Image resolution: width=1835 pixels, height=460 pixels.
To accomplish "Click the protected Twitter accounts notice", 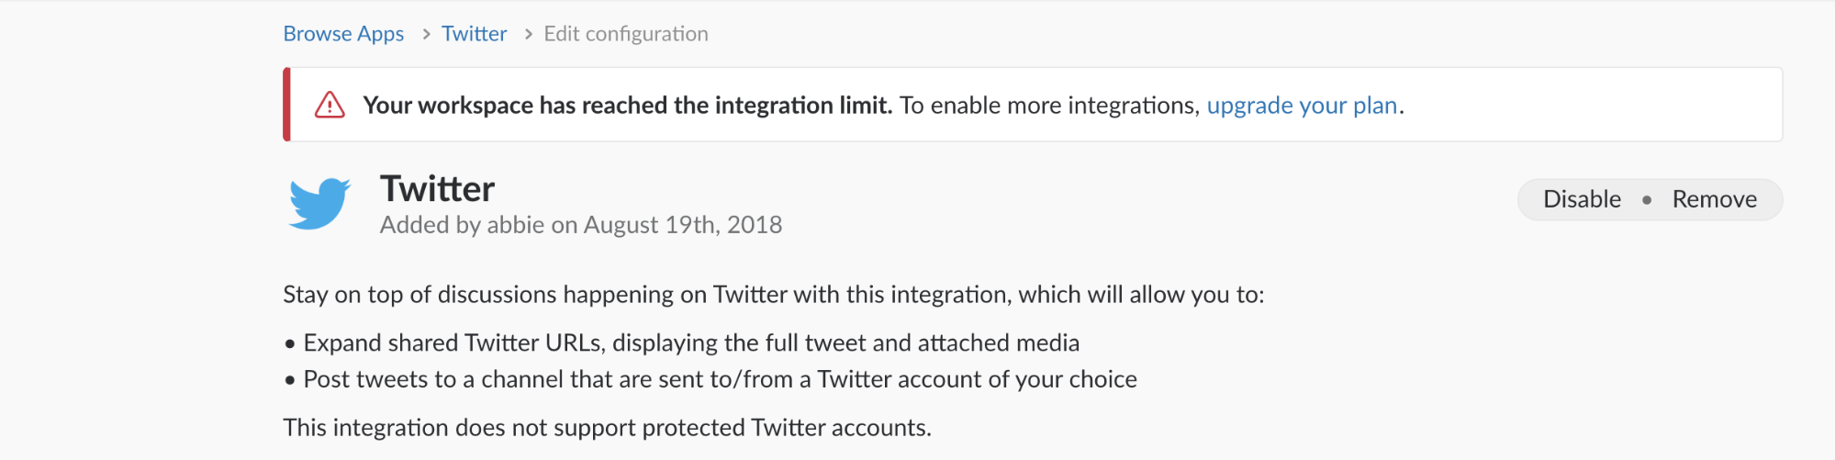I will [x=607, y=428].
